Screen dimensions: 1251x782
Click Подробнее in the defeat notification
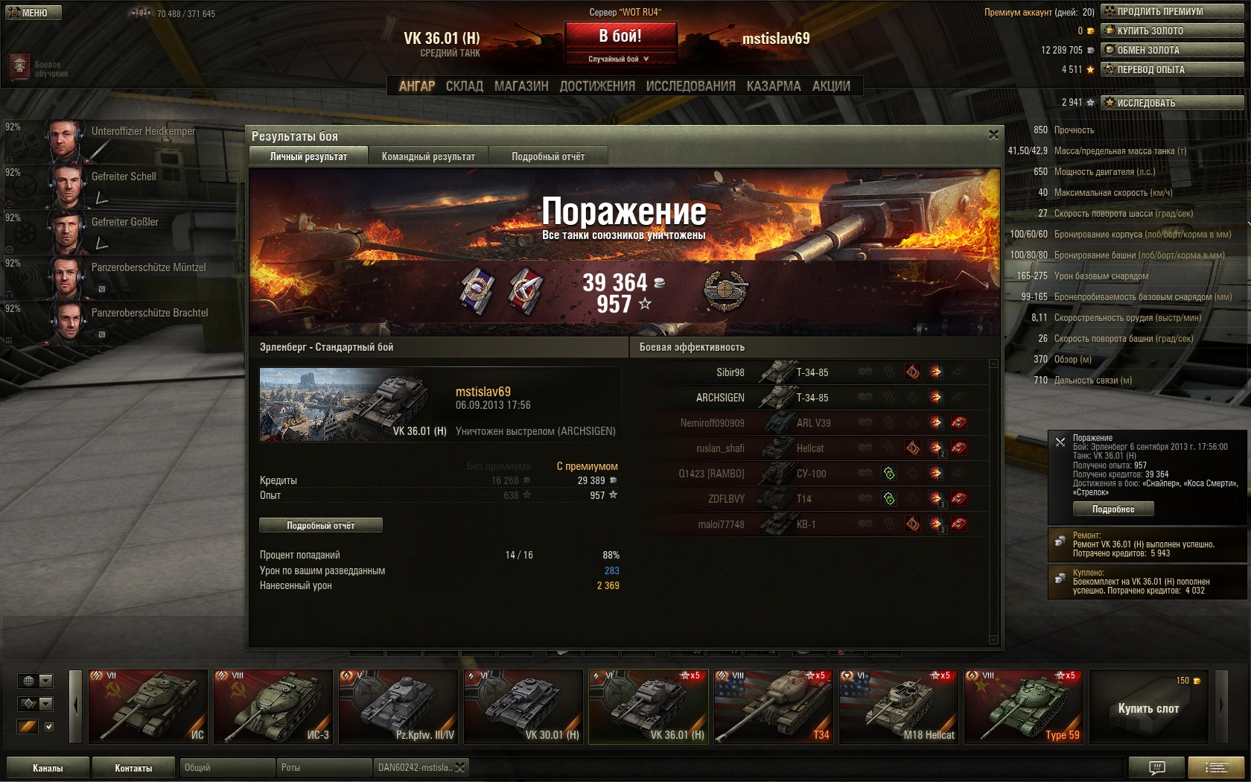[x=1113, y=509]
